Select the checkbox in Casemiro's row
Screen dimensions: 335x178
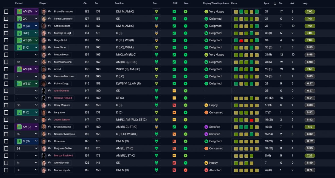coord(6,141)
